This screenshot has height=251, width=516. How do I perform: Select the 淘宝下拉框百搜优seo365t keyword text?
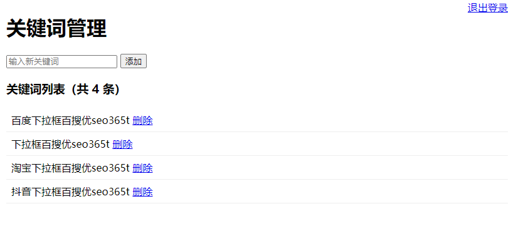pyautogui.click(x=70, y=168)
